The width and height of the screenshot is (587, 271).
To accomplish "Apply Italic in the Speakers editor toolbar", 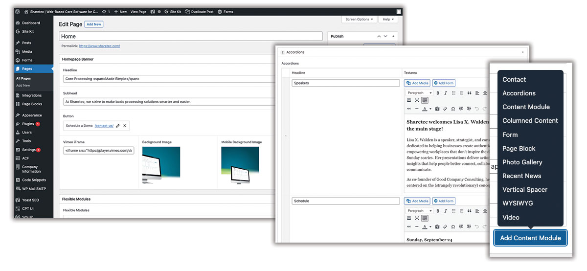I will pos(446,93).
